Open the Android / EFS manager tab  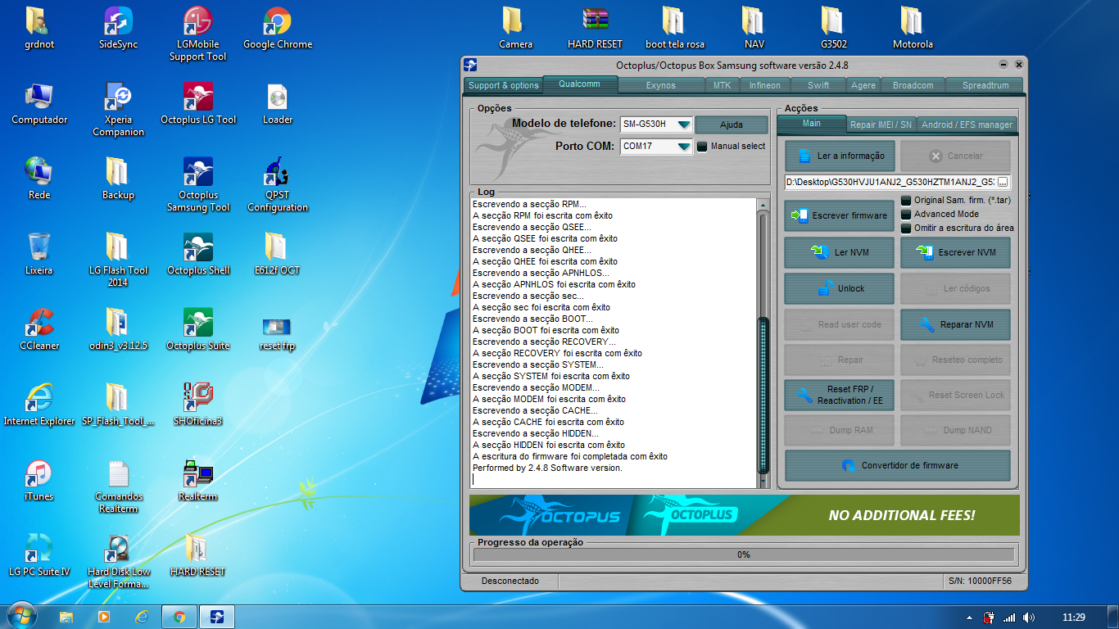967,124
